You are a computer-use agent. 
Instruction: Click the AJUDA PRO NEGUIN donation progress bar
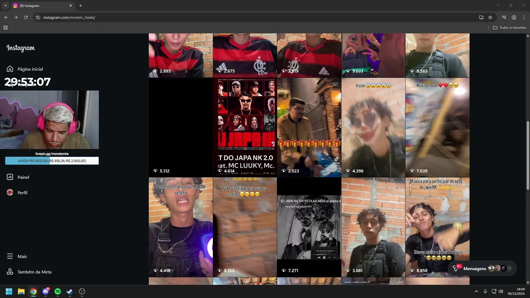point(52,161)
